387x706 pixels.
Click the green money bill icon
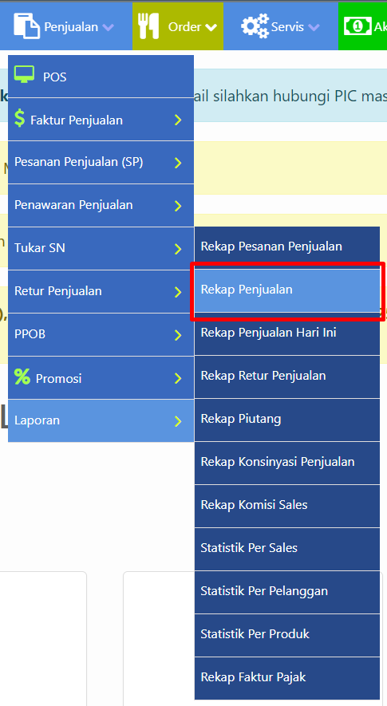pos(357,26)
